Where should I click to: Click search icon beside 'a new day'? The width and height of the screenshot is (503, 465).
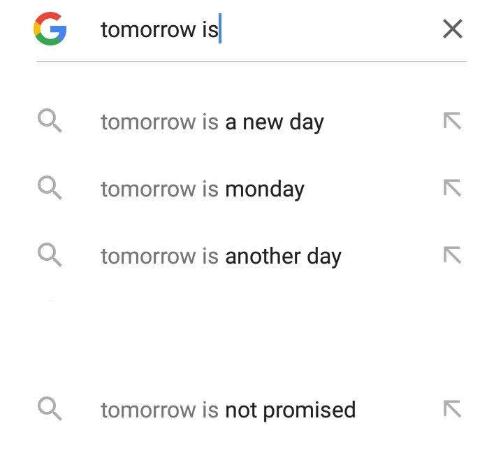tap(50, 122)
